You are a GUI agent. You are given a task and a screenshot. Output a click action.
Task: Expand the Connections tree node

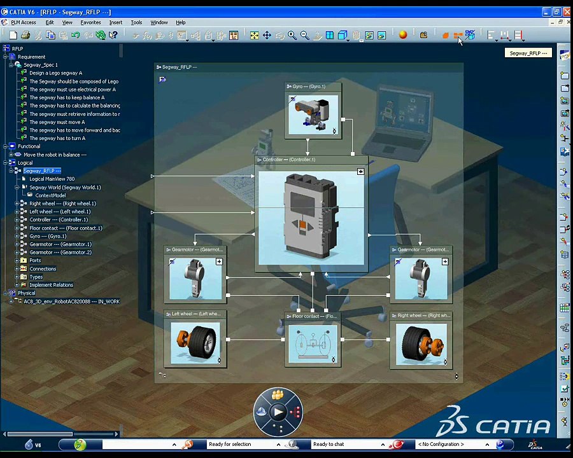point(17,269)
